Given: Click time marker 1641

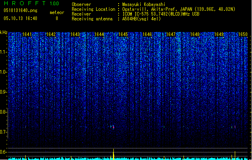Looking at the screenshot, I should pyautogui.click(x=27, y=34).
